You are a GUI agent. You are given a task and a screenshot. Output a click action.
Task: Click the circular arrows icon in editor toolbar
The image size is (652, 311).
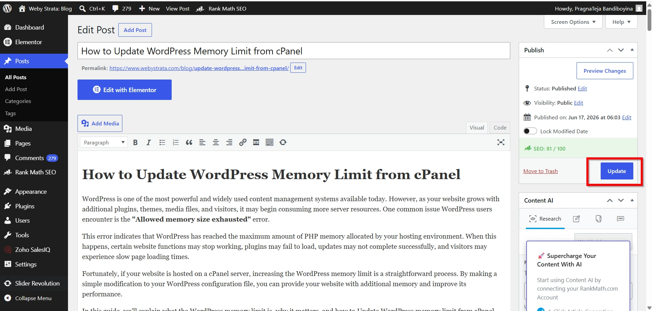[x=283, y=142]
